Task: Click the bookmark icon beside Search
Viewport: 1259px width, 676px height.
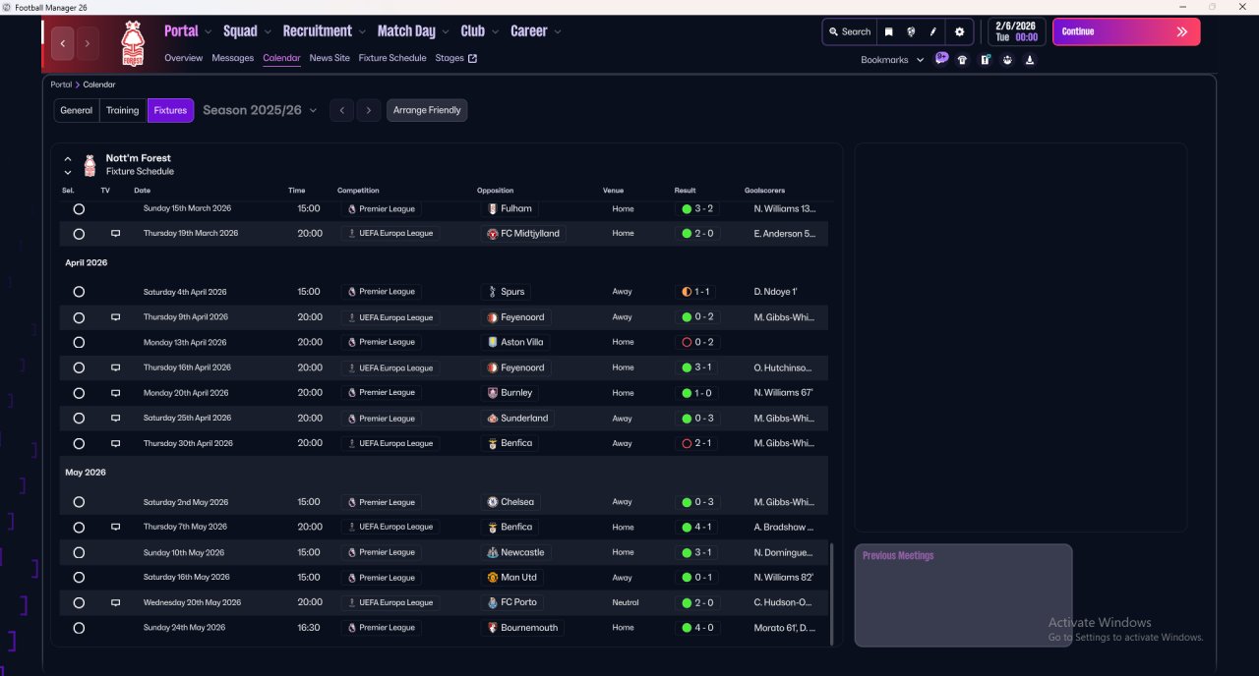Action: pyautogui.click(x=889, y=31)
